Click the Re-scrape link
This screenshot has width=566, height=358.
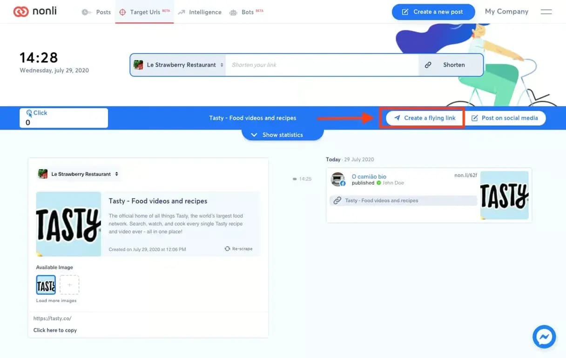[x=238, y=249]
